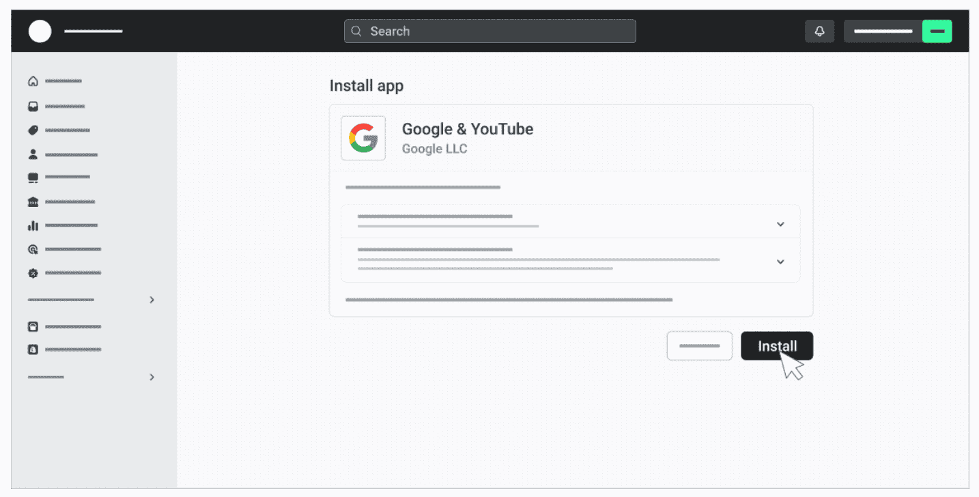The width and height of the screenshot is (979, 497).
Task: Click the Install button
Action: (x=777, y=346)
